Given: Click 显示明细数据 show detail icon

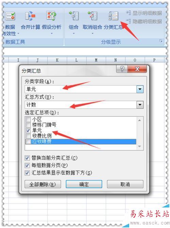Looking at the screenshot, I should coord(128,13).
